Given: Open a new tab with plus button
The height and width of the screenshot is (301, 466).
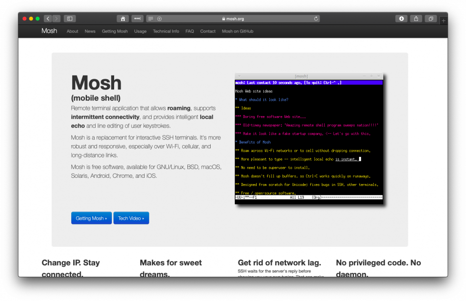Looking at the screenshot, I should click(x=443, y=20).
